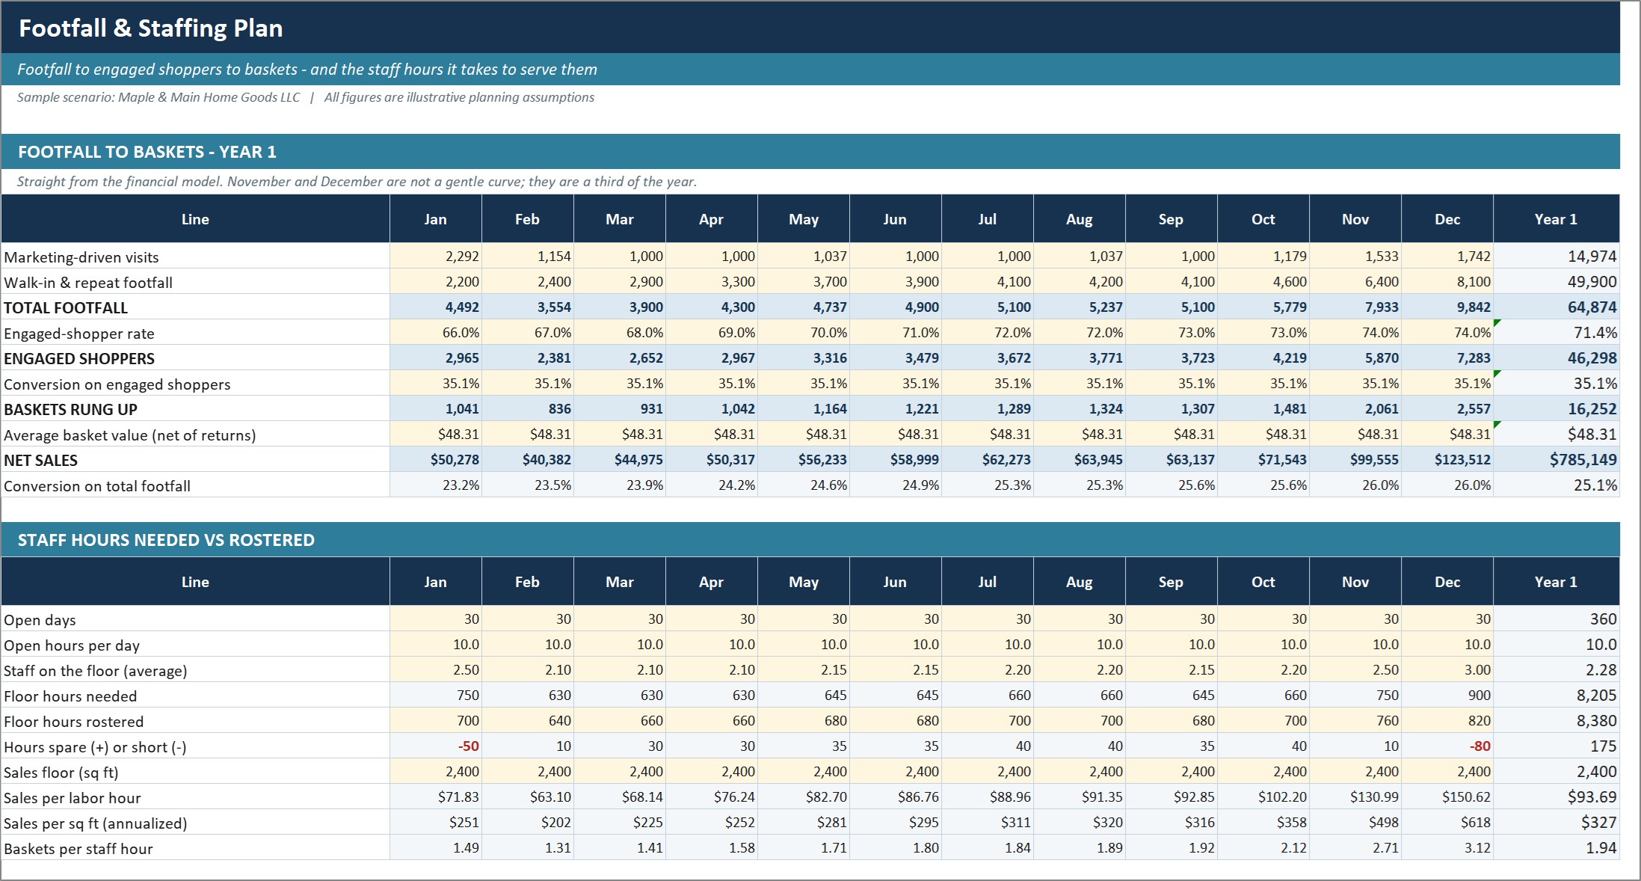This screenshot has height=881, width=1641.
Task: Select the 'TOTAL FOOTFALL' row label
Action: 66,308
